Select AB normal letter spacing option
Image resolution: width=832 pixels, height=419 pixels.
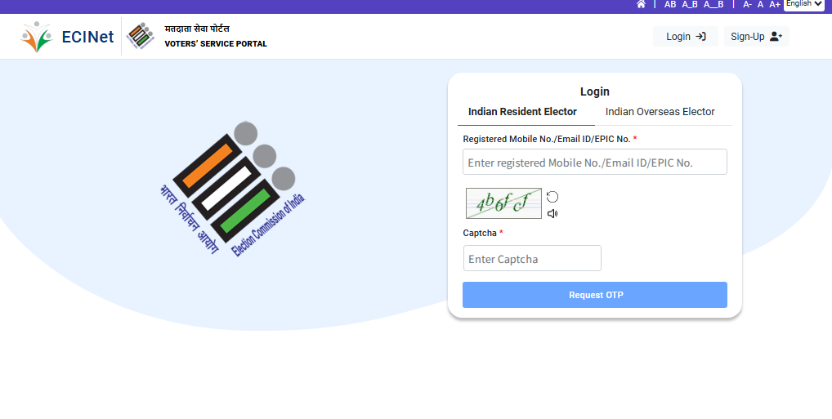click(670, 4)
